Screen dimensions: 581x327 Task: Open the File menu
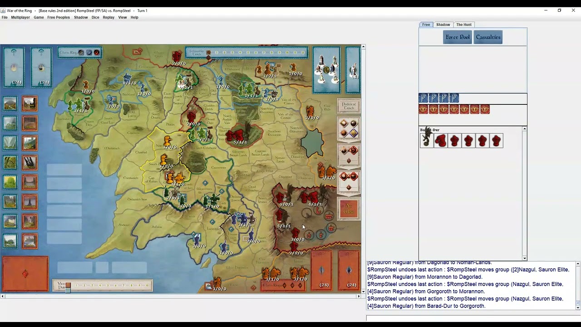click(5, 17)
